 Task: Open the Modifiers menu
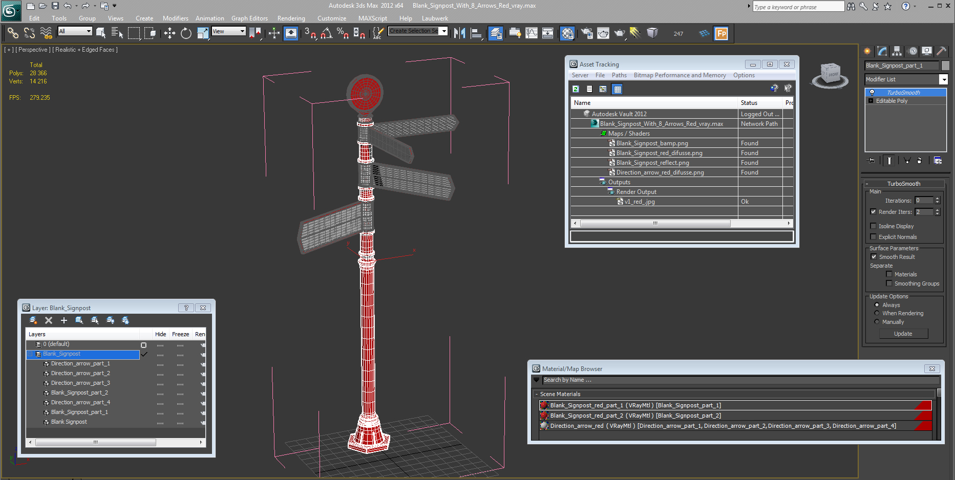tap(176, 18)
